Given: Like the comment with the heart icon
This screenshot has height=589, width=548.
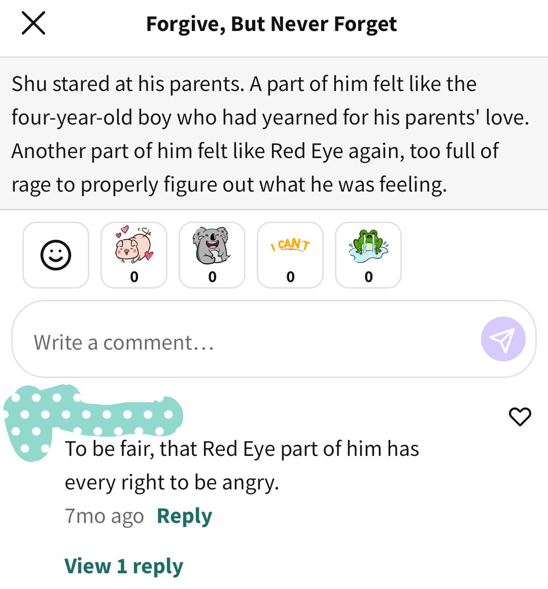Looking at the screenshot, I should (x=520, y=417).
